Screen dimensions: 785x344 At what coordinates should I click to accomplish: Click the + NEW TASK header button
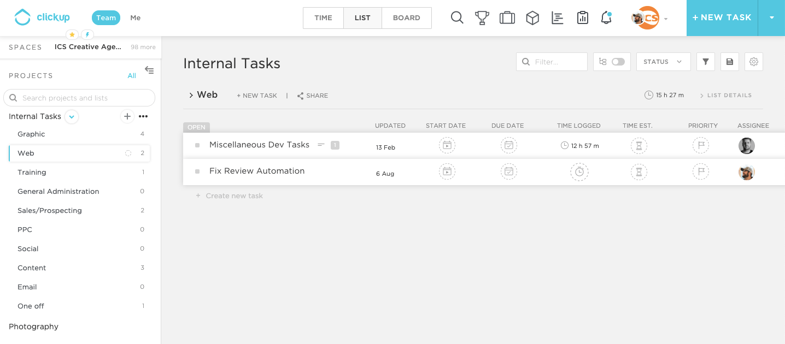722,17
